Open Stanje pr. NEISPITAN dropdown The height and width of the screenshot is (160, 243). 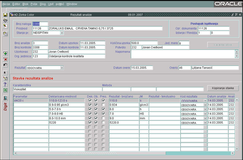[62, 33]
